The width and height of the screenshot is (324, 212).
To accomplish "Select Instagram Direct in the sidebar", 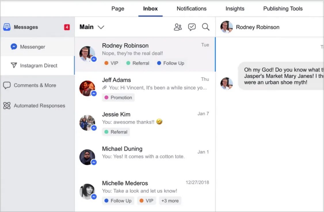I will pos(37,65).
